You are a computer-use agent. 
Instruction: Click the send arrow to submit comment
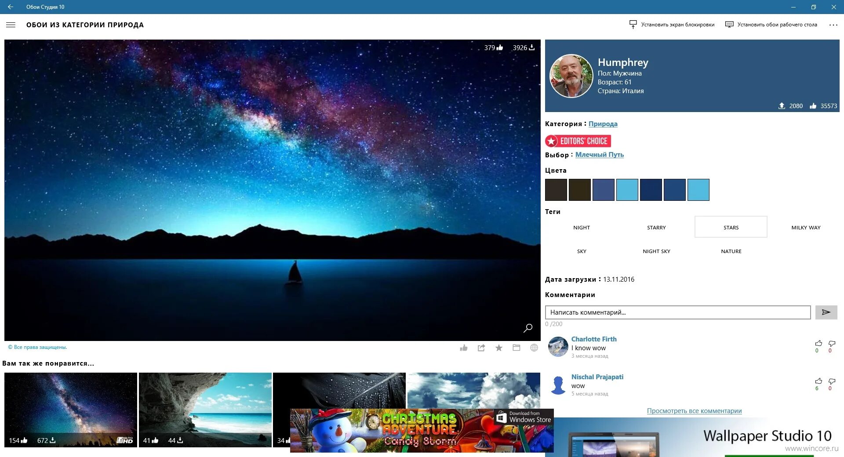(826, 312)
